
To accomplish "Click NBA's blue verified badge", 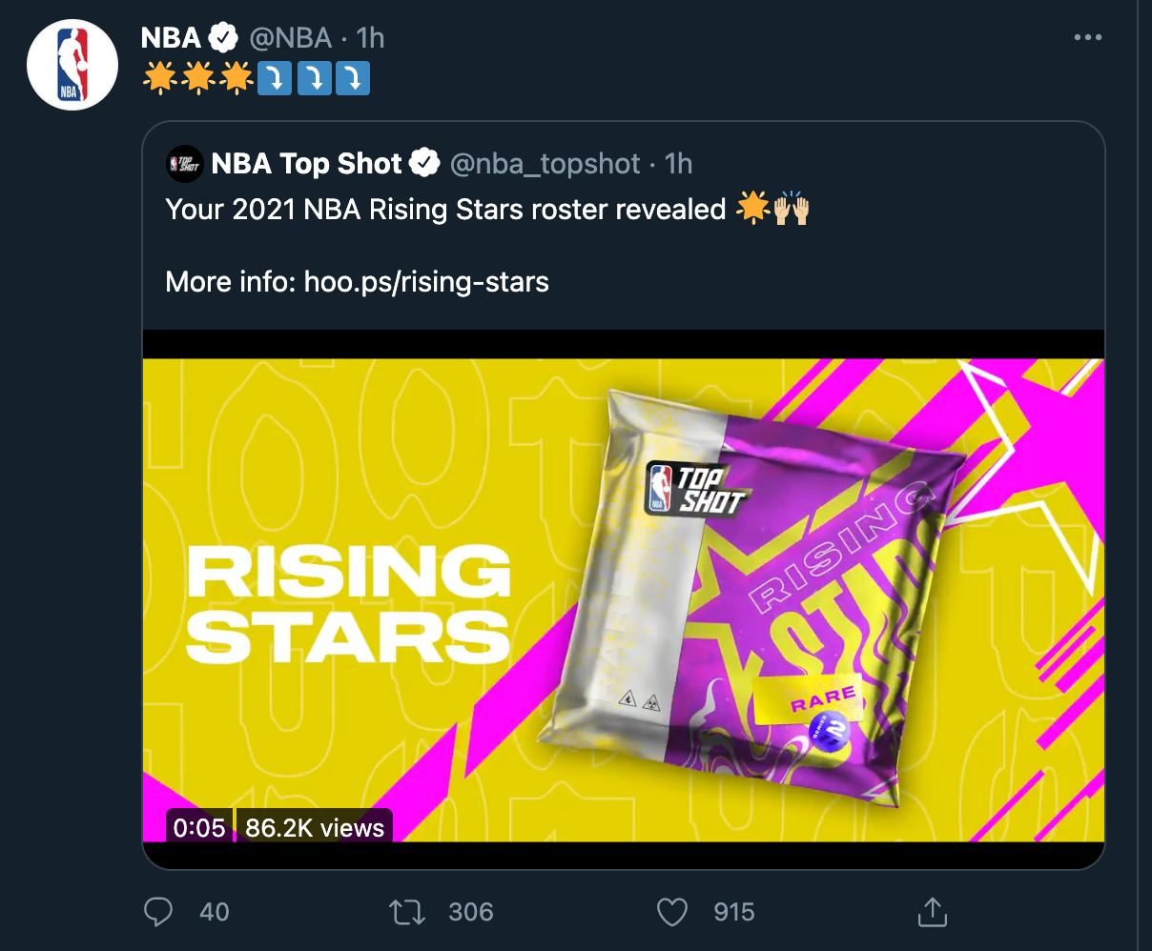I will (223, 38).
